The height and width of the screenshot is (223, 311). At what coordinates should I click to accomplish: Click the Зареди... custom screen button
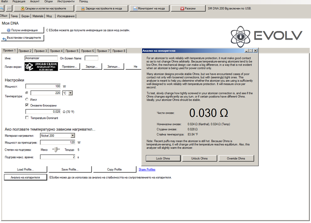[91, 66]
